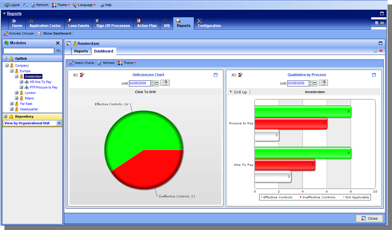Viewport: 392px width, 230px height.
Task: Select Europe in the module tree
Action: [x=25, y=71]
